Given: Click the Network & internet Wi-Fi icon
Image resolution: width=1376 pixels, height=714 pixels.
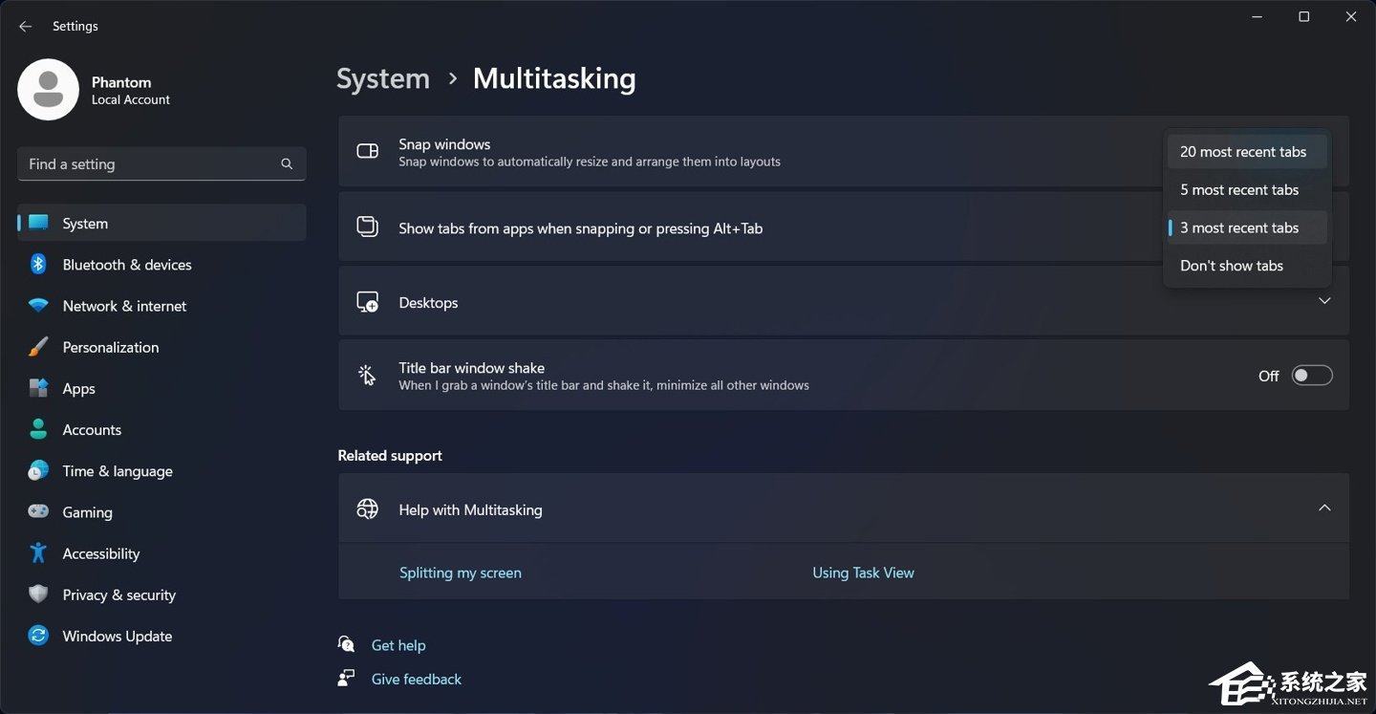Looking at the screenshot, I should point(38,306).
